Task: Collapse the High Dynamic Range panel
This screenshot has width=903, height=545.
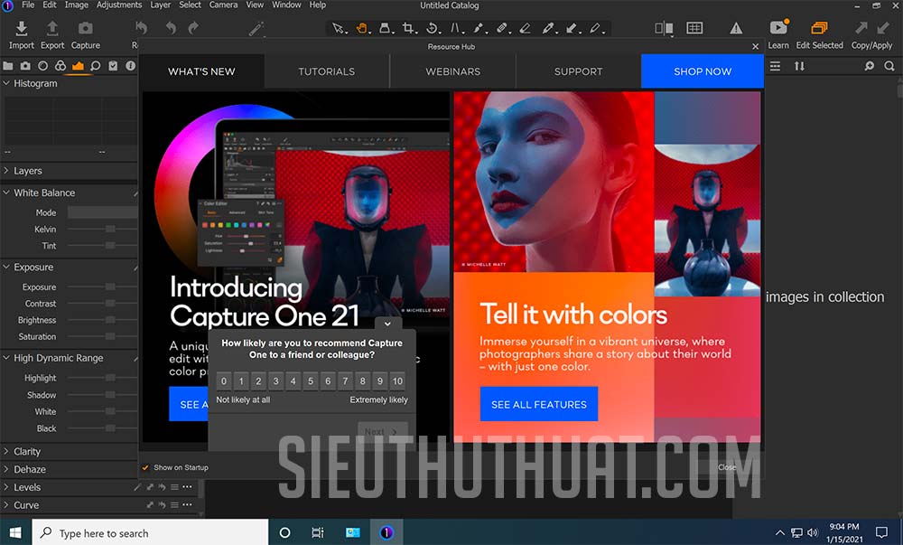Action: [6, 358]
